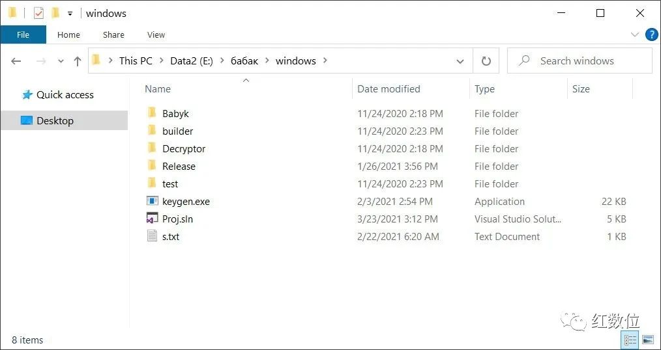The height and width of the screenshot is (350, 661).
Task: Click Data2 (E:) in the breadcrumb path
Action: click(192, 61)
